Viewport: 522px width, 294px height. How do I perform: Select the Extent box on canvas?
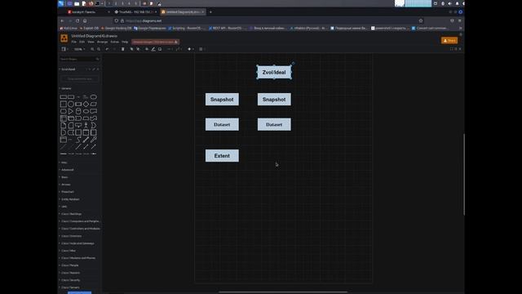pyautogui.click(x=222, y=156)
